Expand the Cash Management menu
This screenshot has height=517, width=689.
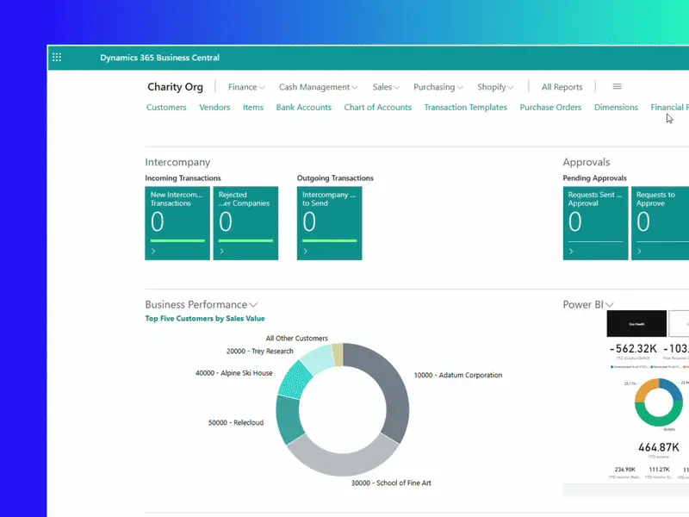pyautogui.click(x=319, y=87)
